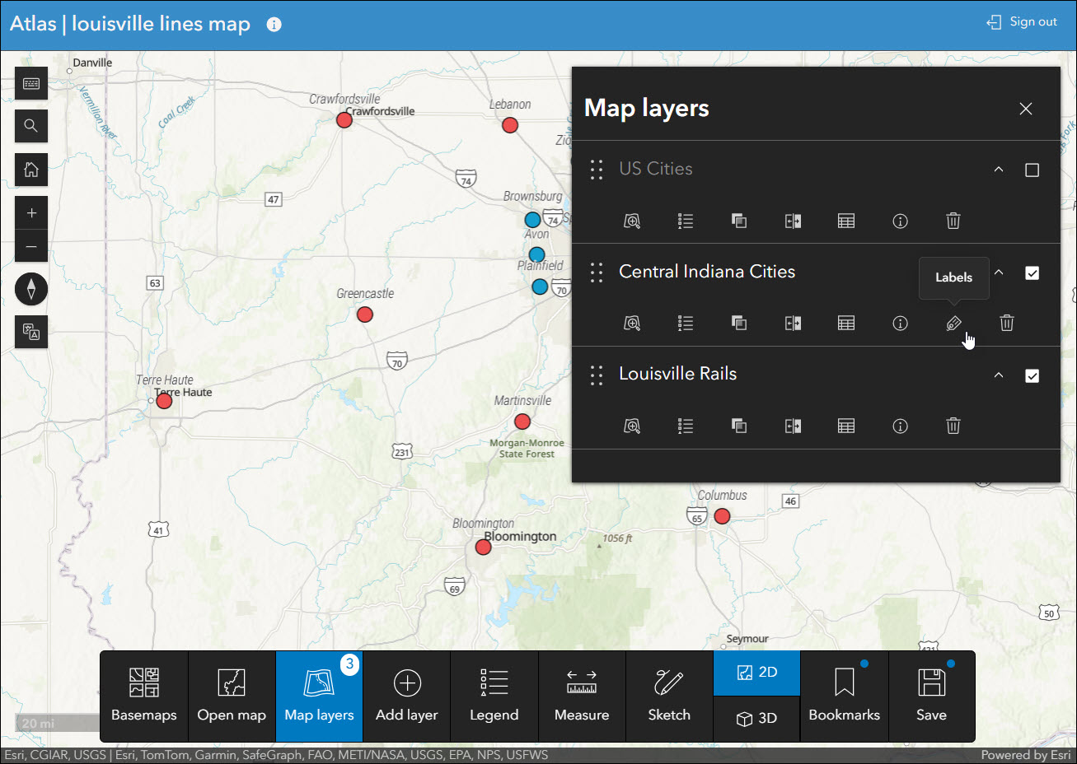Zoom to the US Cities layer
The height and width of the screenshot is (764, 1077).
tap(632, 221)
